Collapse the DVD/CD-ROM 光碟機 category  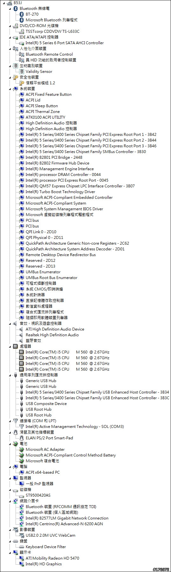click(10, 26)
